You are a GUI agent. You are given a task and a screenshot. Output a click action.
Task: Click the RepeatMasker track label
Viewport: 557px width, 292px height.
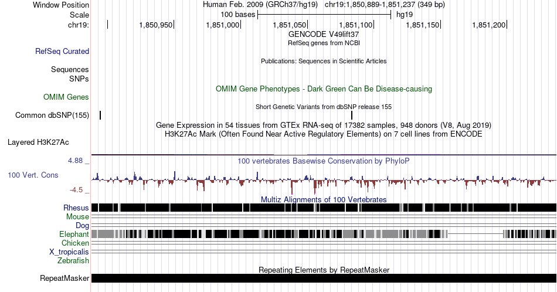tap(64, 278)
